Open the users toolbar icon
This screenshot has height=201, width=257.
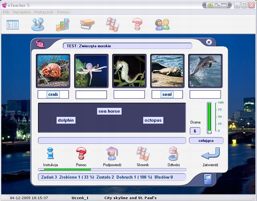tap(162, 24)
